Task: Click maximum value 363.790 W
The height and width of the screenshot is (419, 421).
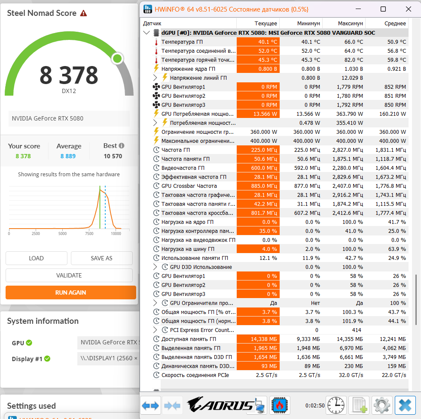Action: [x=350, y=114]
